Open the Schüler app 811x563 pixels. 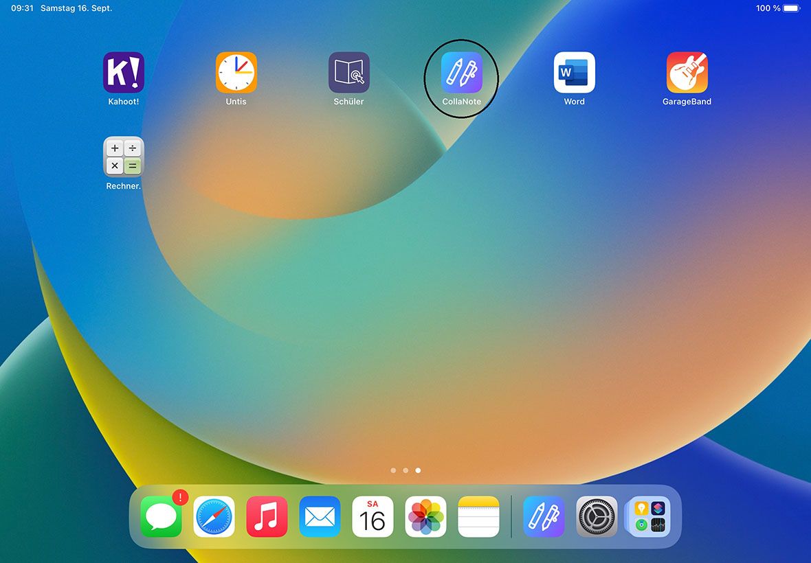point(349,72)
